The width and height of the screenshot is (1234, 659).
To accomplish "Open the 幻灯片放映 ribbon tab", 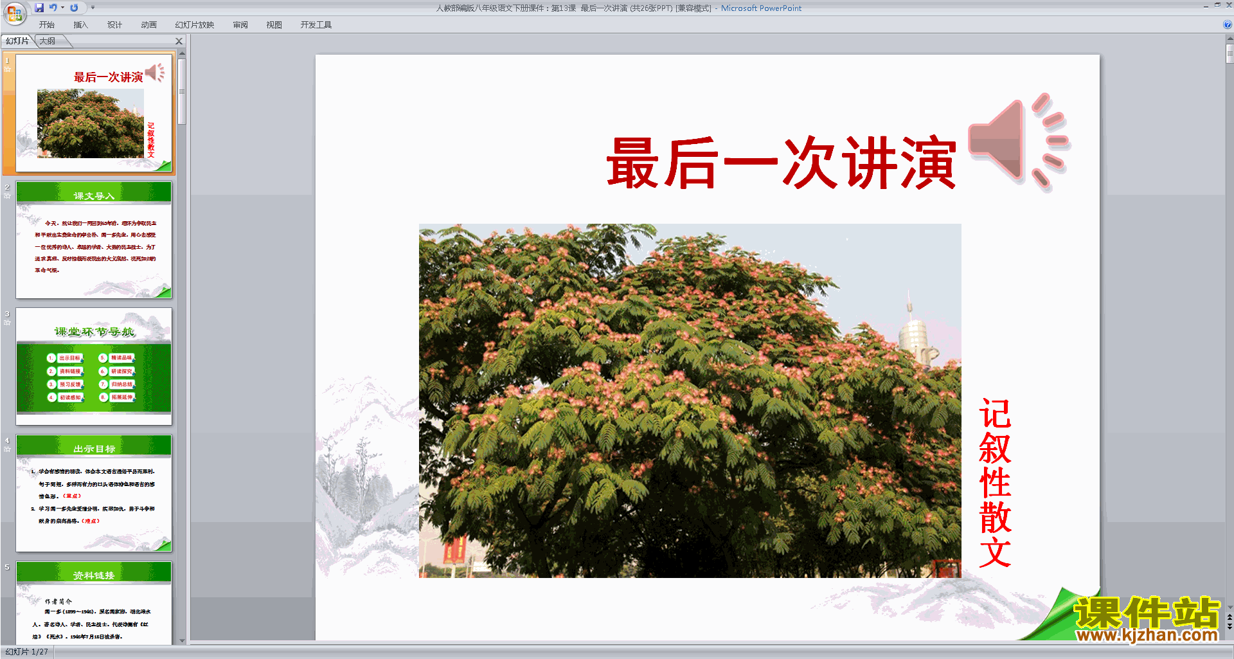I will [194, 25].
